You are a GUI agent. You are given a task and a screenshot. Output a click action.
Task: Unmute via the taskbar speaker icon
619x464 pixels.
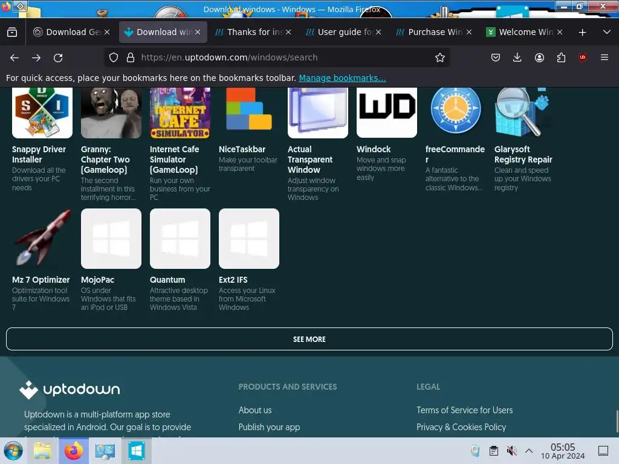(511, 451)
